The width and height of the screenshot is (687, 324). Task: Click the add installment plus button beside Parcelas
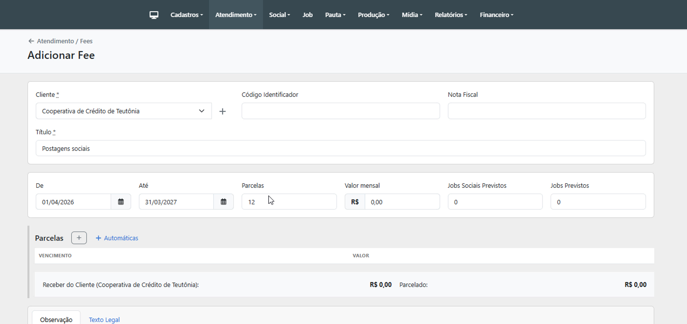[x=79, y=238]
